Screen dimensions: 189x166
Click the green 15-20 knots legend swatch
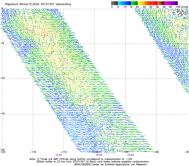(134, 3)
